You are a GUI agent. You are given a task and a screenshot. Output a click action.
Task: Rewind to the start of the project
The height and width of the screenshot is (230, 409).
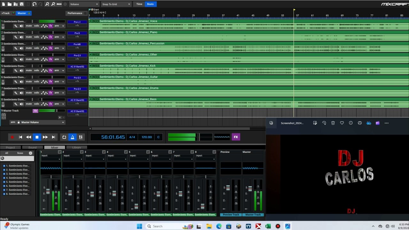[20, 137]
